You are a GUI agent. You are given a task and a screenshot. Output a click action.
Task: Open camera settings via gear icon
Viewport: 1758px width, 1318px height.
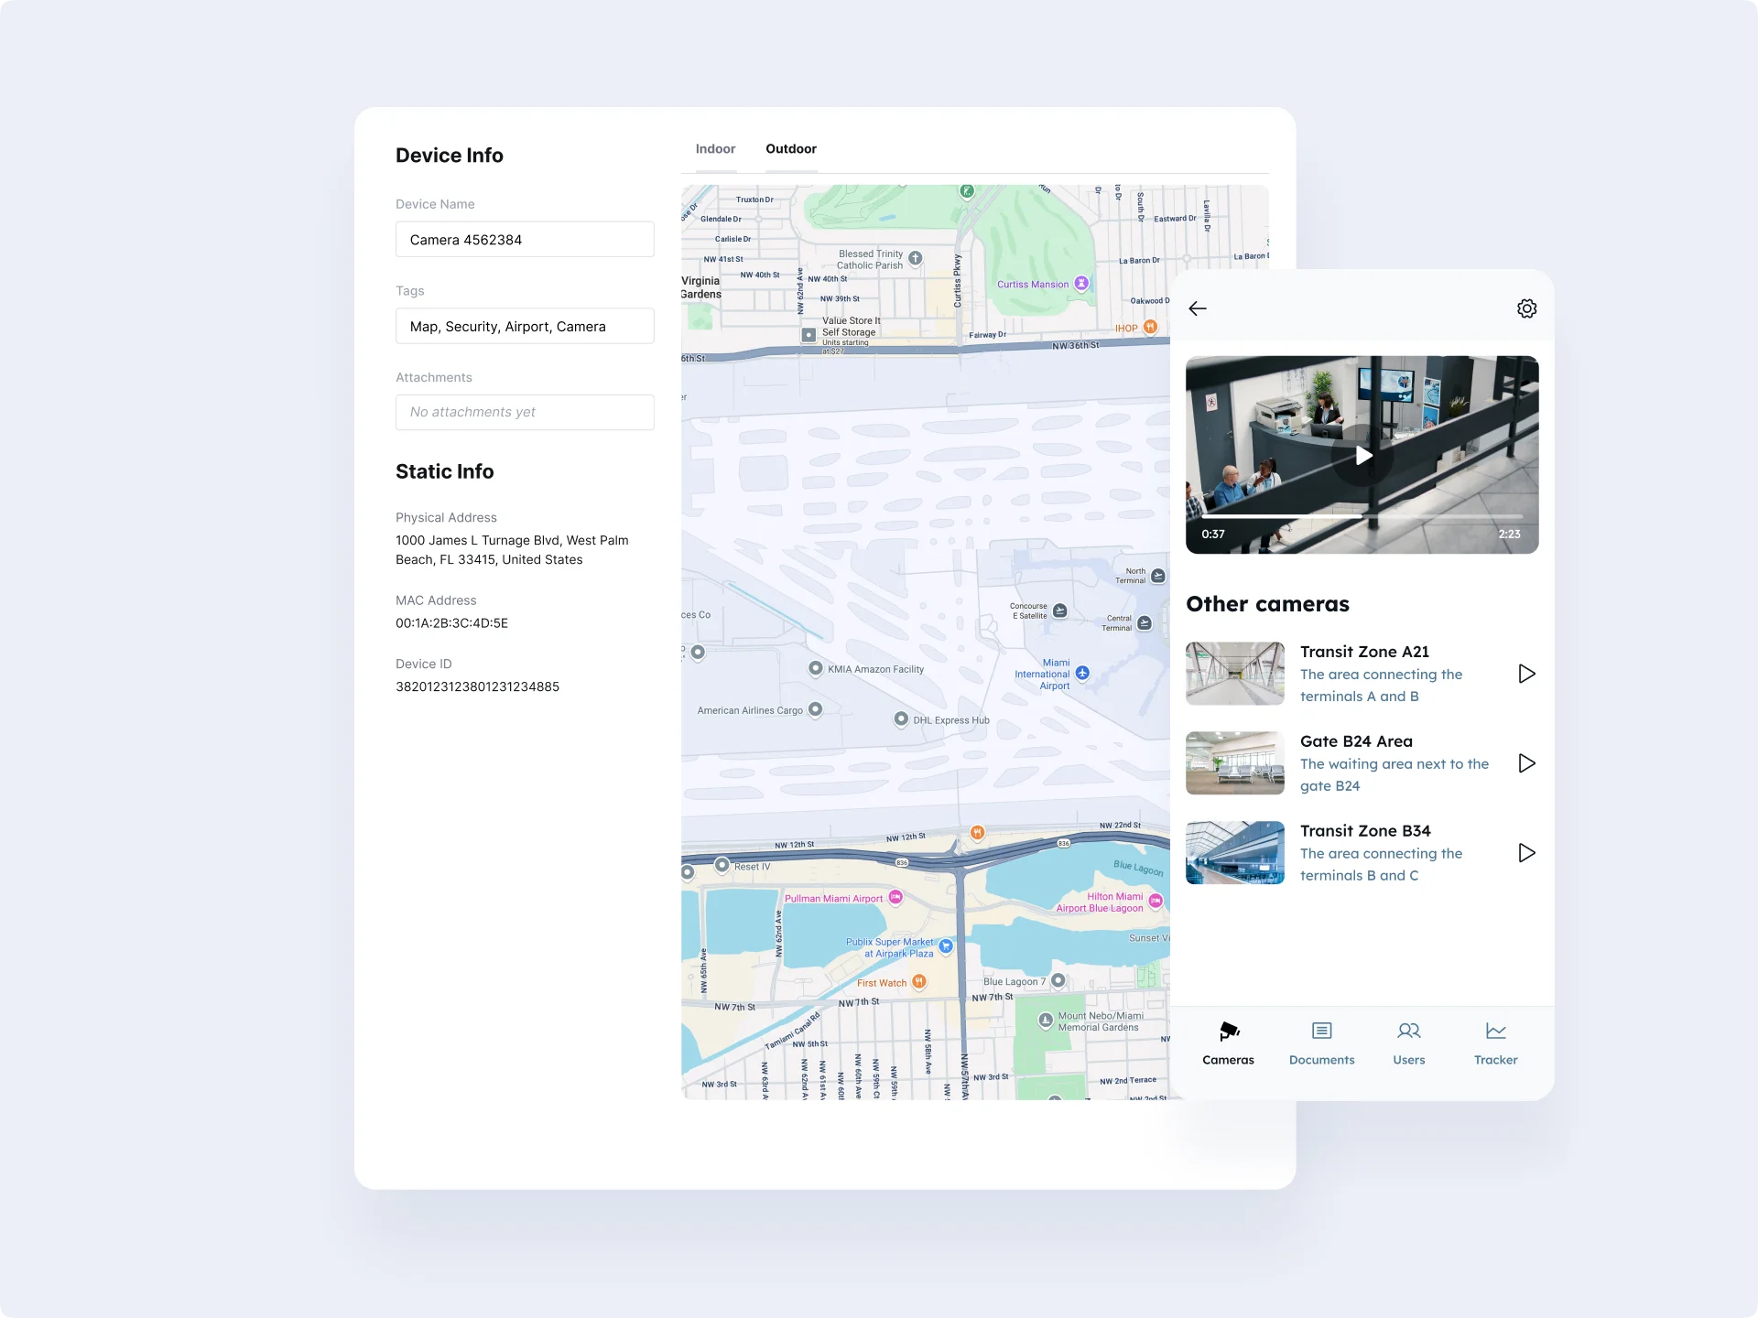[x=1526, y=308]
